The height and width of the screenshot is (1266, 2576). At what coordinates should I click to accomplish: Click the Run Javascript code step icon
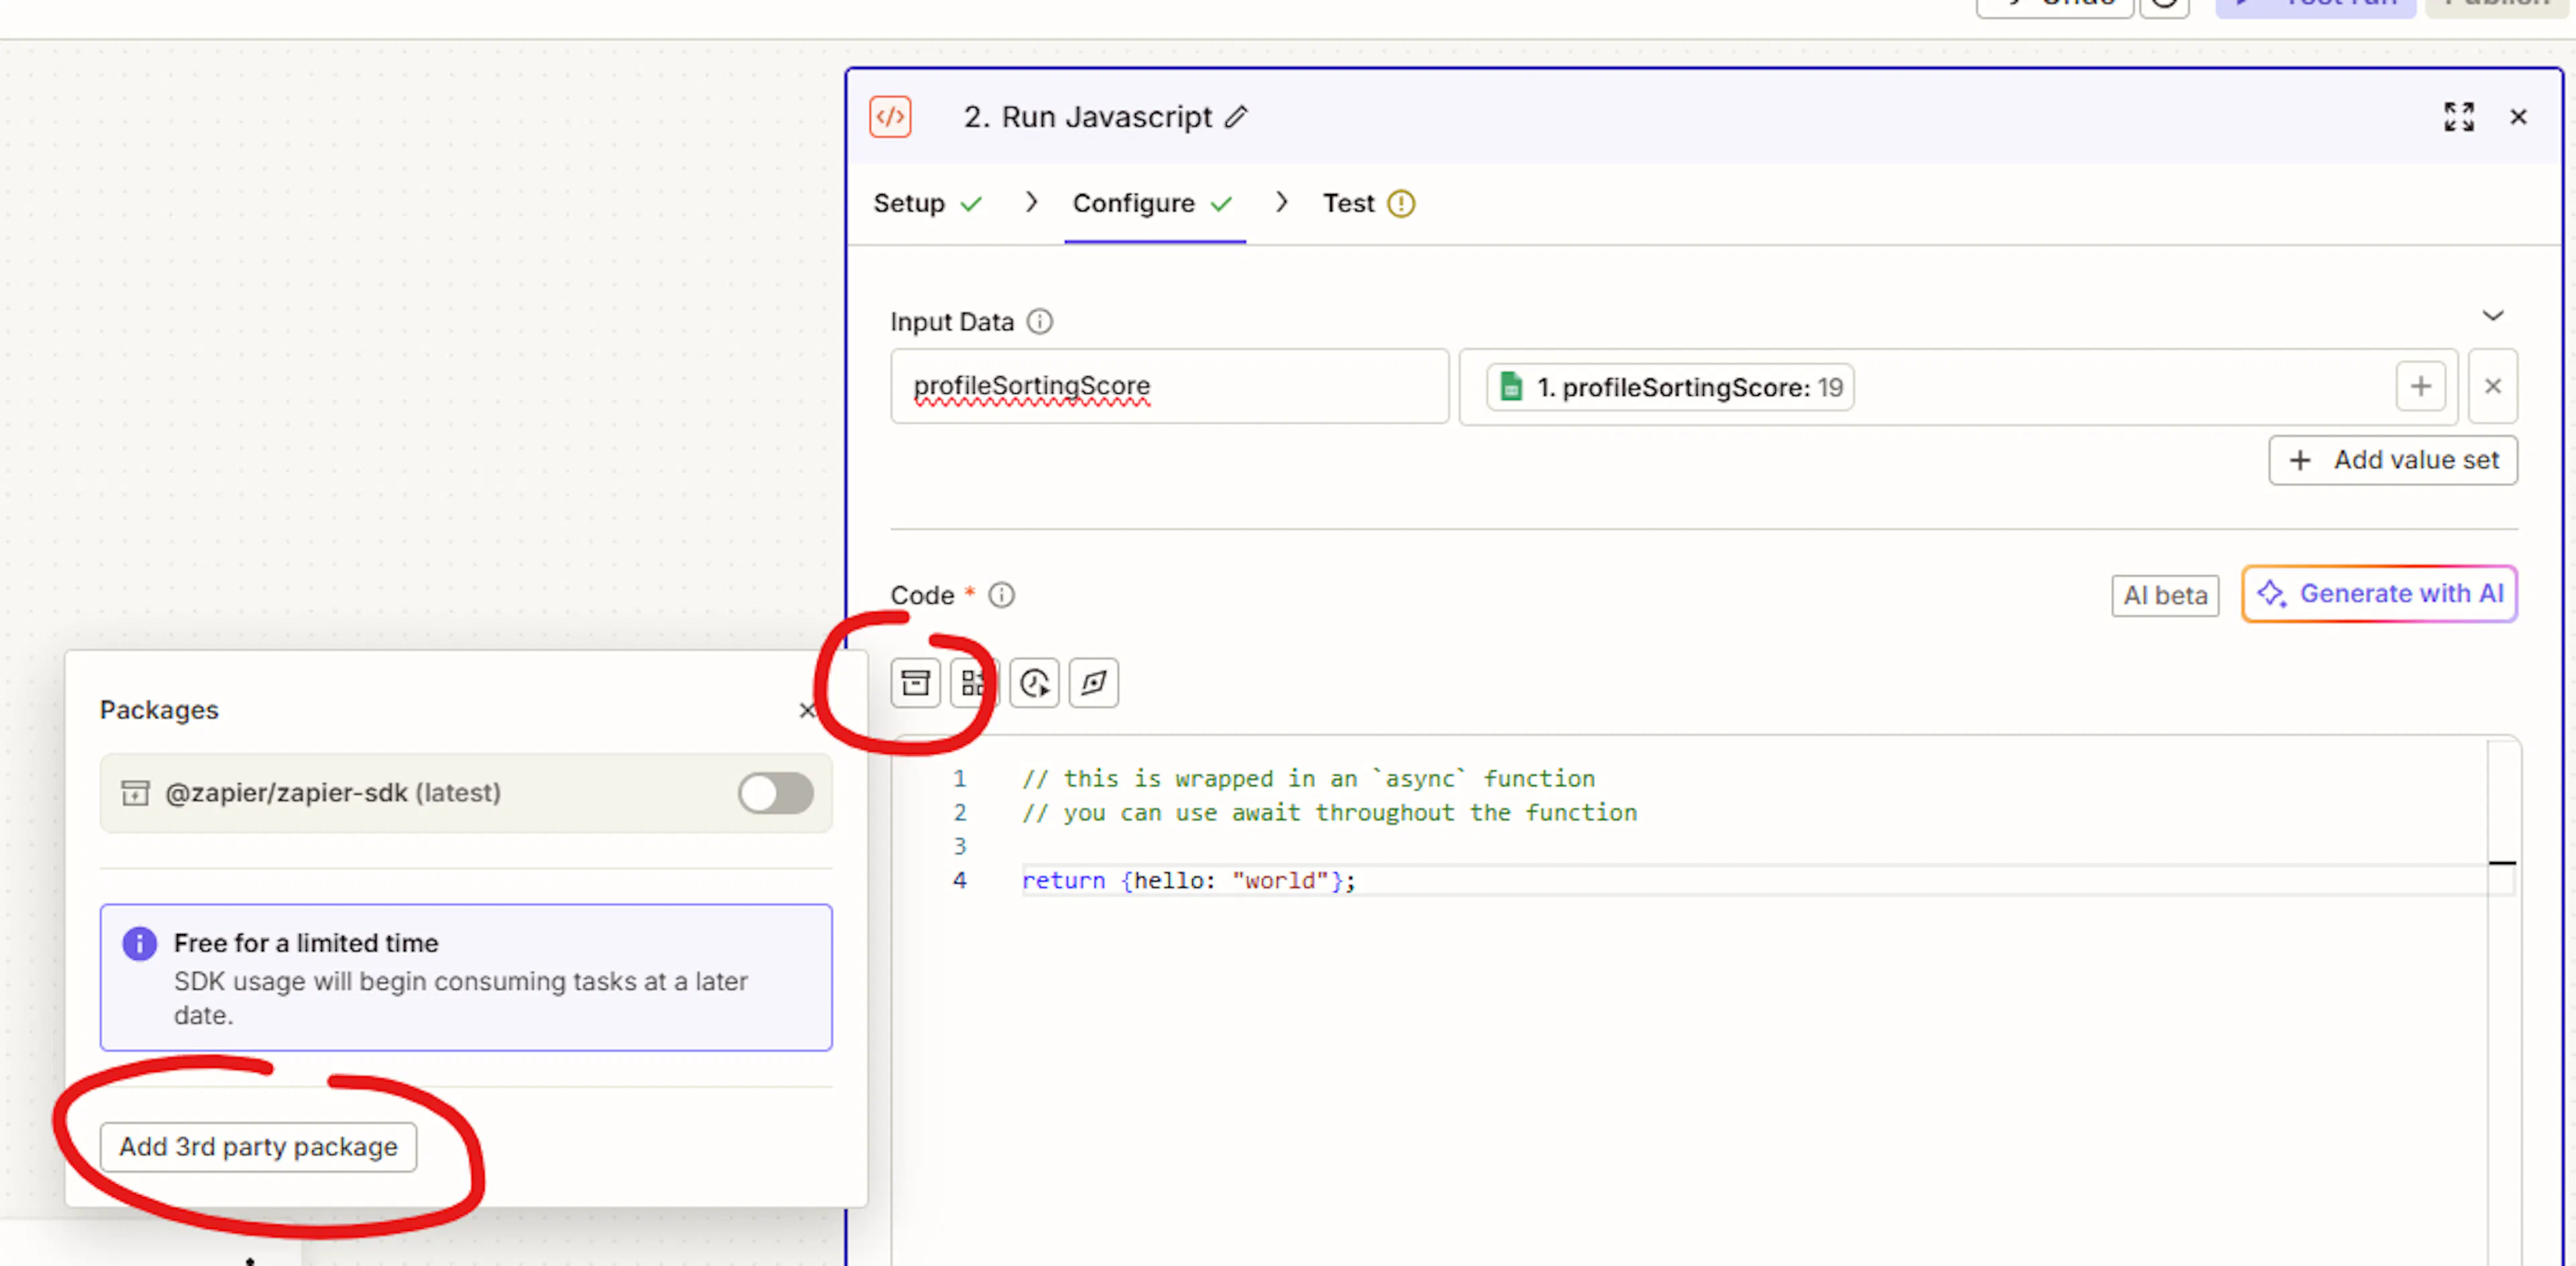(x=890, y=117)
